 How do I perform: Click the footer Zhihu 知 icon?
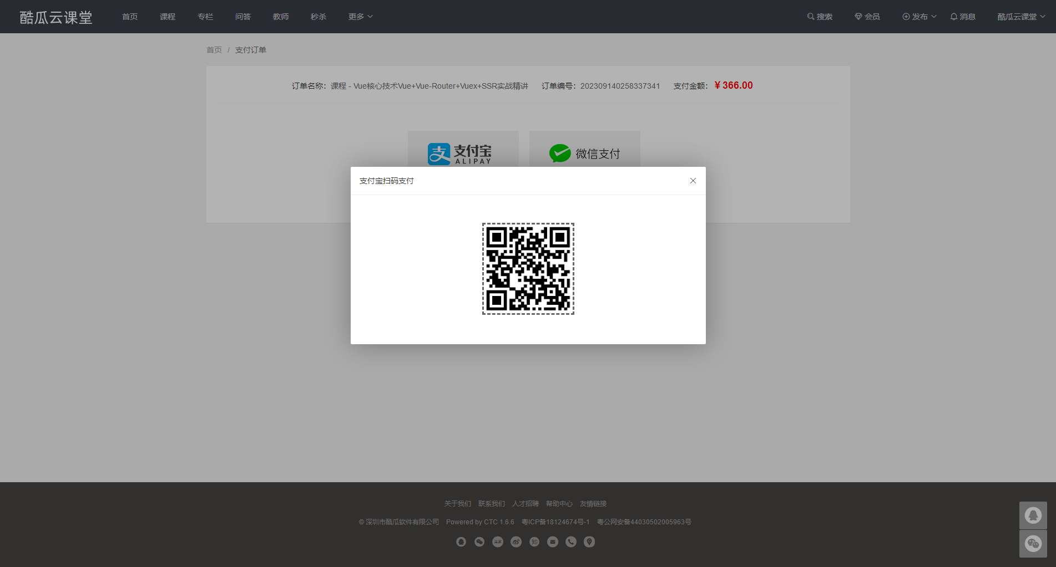[x=534, y=542]
